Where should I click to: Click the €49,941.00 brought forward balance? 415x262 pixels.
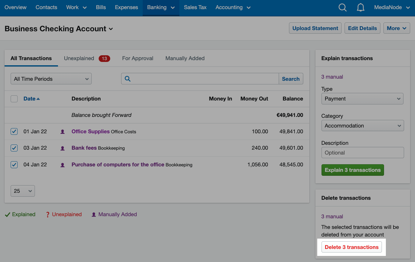coord(290,115)
